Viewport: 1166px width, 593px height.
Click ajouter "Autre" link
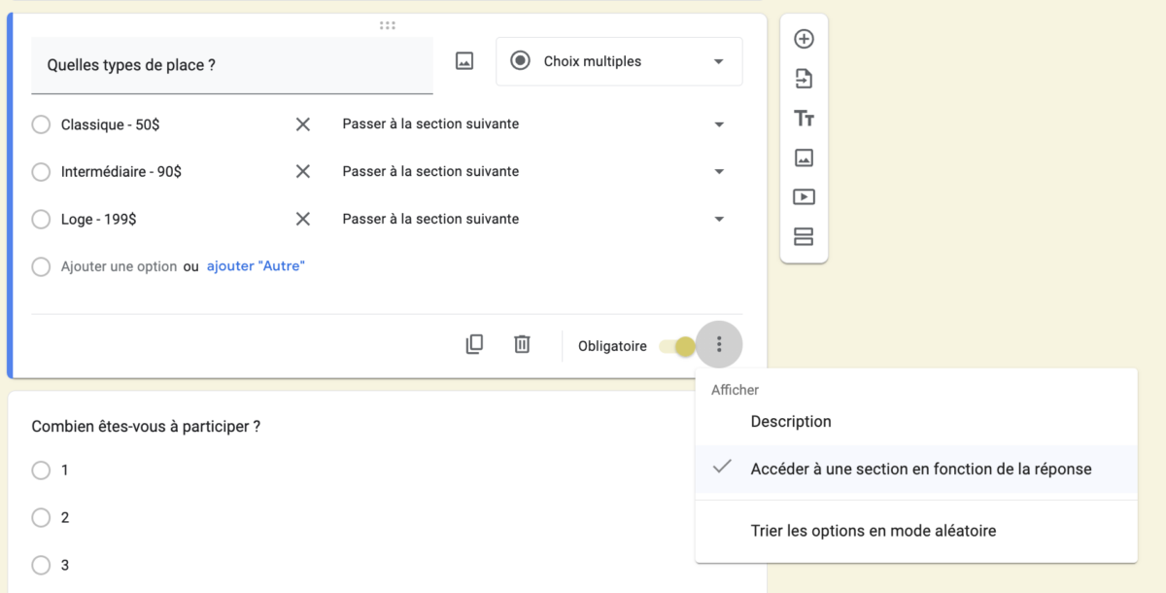[x=256, y=265]
